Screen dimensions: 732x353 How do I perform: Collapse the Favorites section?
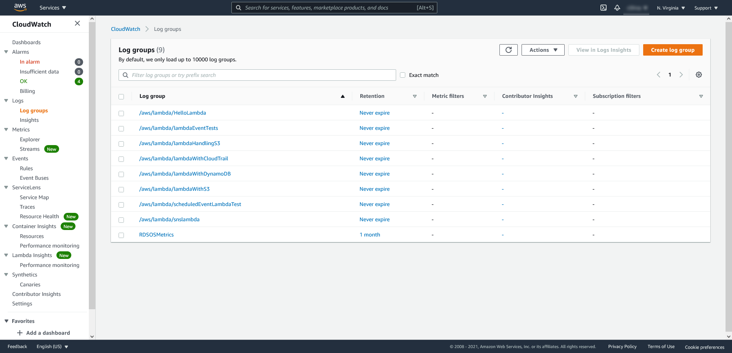pos(6,321)
